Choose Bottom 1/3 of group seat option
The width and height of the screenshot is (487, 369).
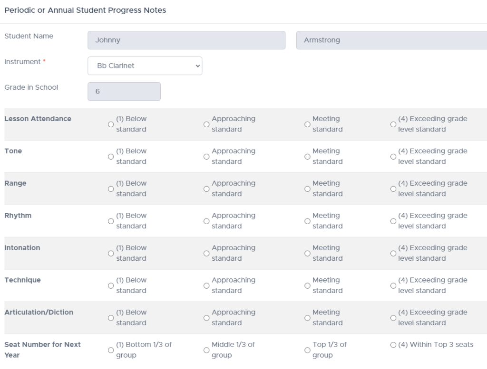coord(111,350)
